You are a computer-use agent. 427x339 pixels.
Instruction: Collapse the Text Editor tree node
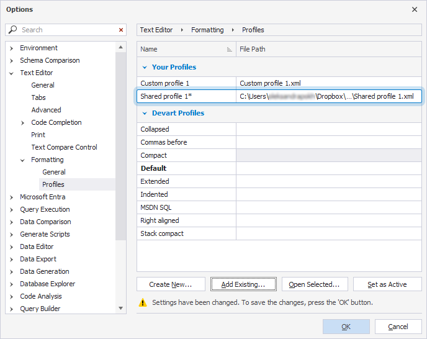tap(12, 73)
